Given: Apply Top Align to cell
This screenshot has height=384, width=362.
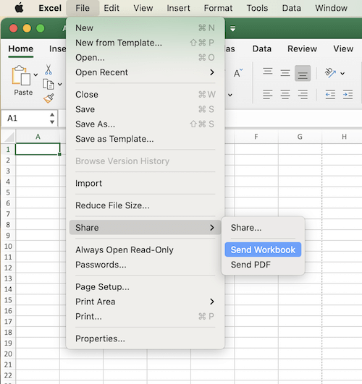Looking at the screenshot, I should [268, 72].
